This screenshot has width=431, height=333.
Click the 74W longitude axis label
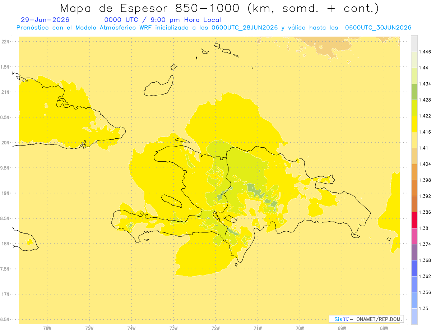131,328
